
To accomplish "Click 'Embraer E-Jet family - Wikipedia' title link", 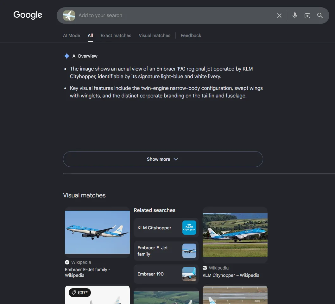I will pos(88,272).
